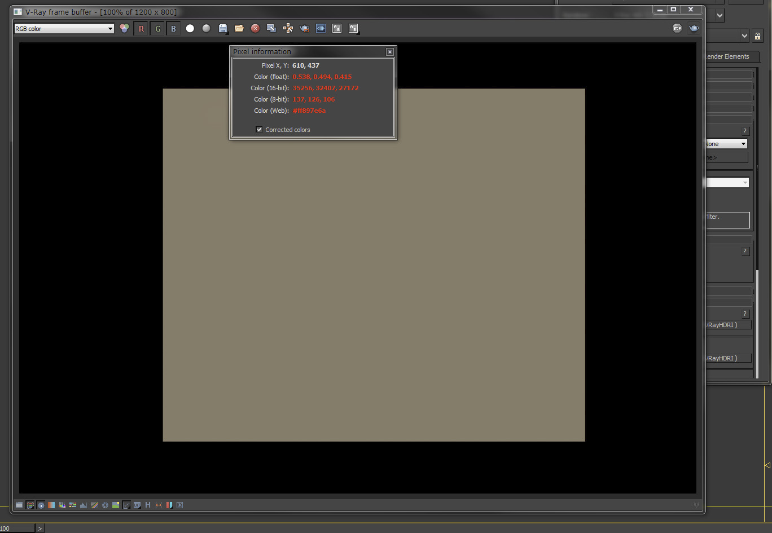Expand the dropdown beside the lock icon
This screenshot has height=533, width=772.
tap(744, 36)
